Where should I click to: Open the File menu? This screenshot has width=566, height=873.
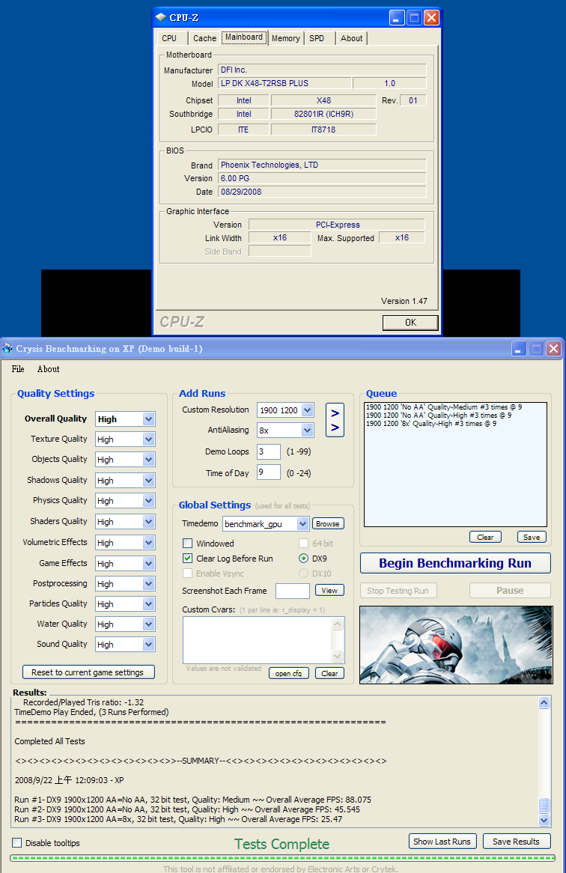coord(18,369)
